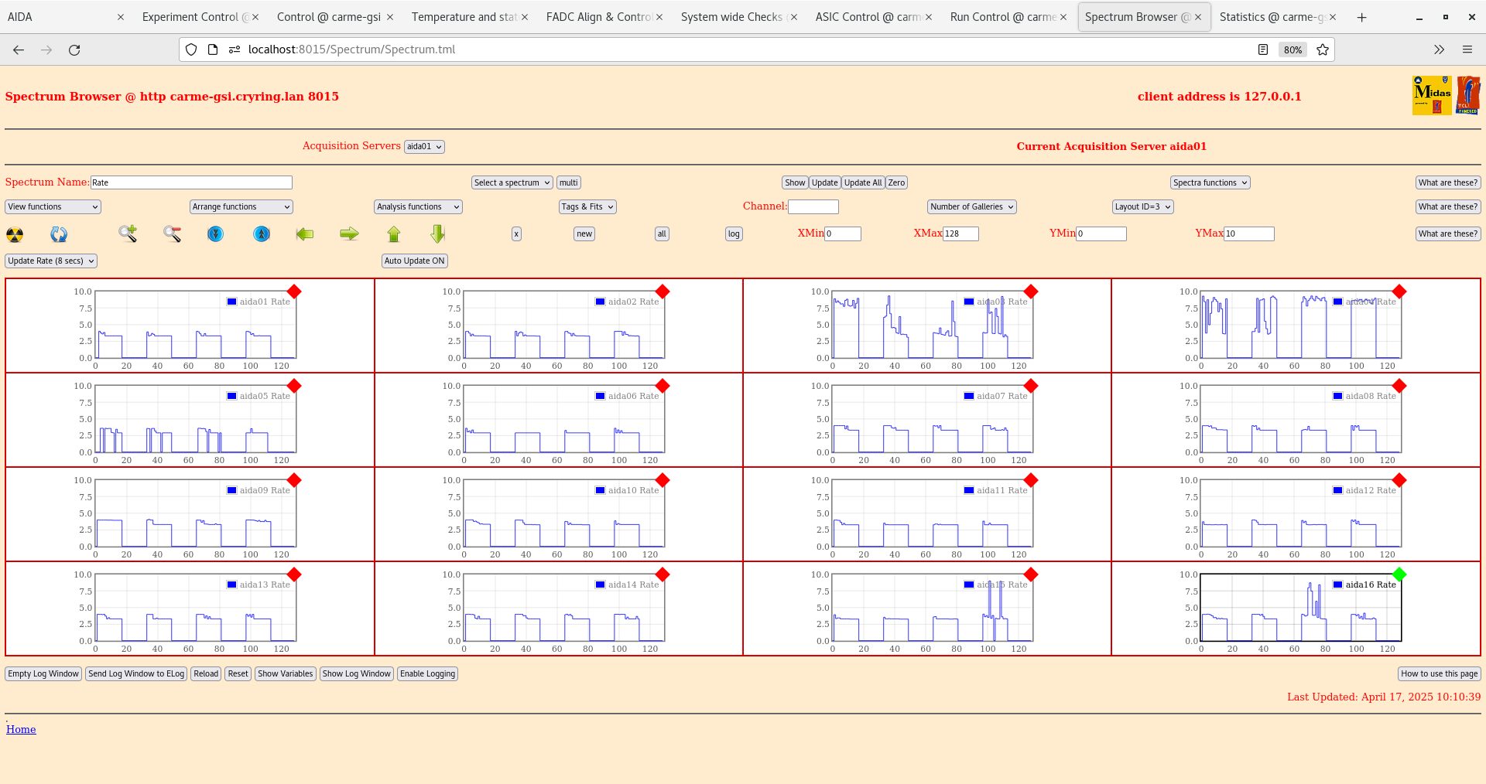1486x784 pixels.
Task: Switch to the Statistics tab
Action: click(x=1273, y=16)
